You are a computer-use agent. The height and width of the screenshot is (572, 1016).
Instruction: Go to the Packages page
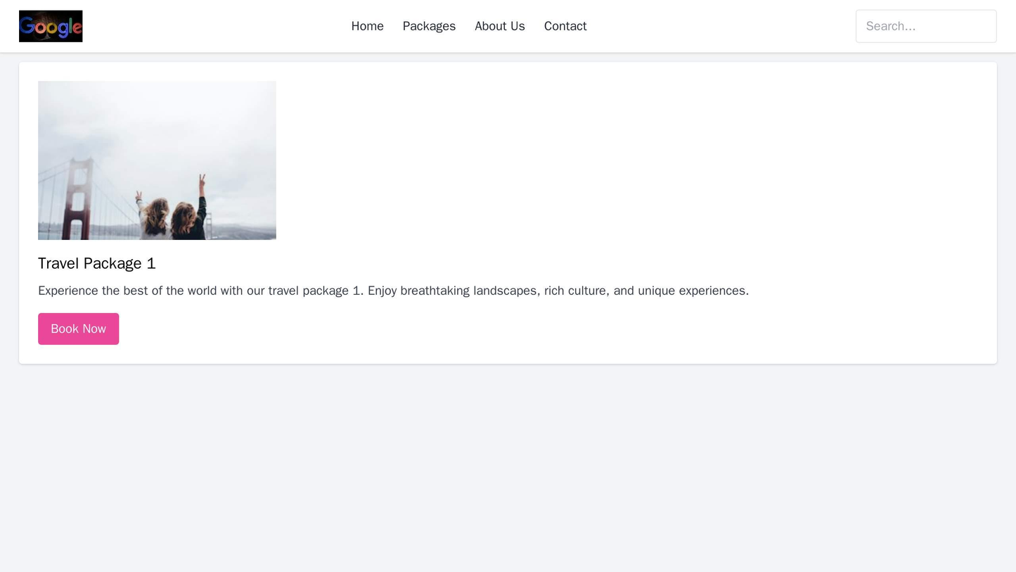point(429,26)
